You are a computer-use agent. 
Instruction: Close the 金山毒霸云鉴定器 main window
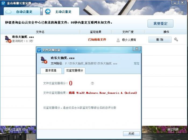[182, 2]
